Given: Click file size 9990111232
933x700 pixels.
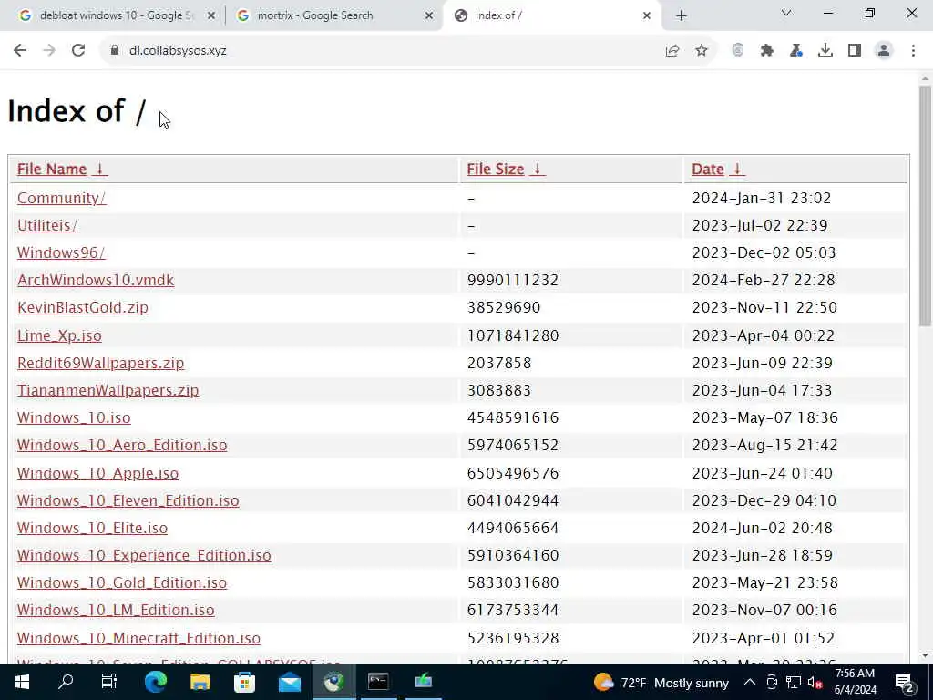Looking at the screenshot, I should [512, 280].
